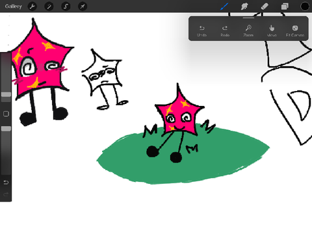
Task: Open the Actions wrench menu
Action: point(32,6)
